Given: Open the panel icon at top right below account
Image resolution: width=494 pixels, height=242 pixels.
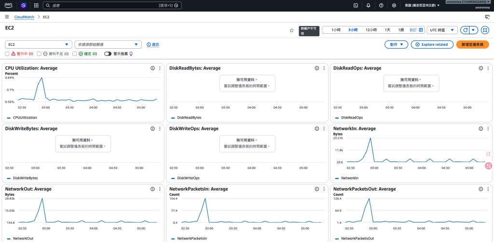Looking at the screenshot, I should [x=487, y=17].
